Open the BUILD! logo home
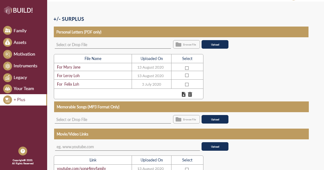This screenshot has height=170, width=324. [x=18, y=10]
